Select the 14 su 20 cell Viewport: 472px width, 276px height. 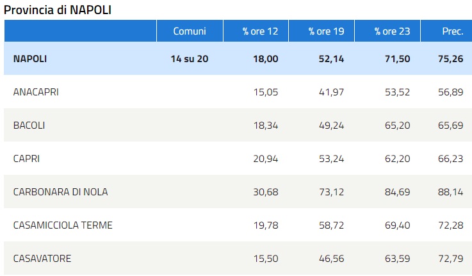190,59
